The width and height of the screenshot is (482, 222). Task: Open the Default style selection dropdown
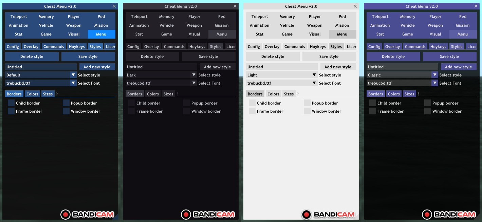tap(41, 75)
